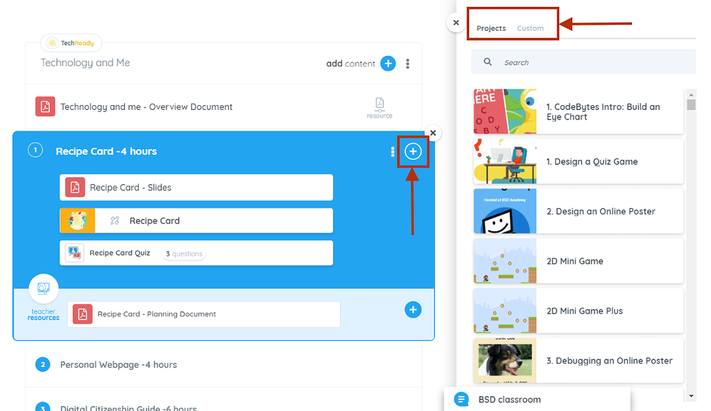The image size is (711, 411).
Task: Click the BSD classroom chat icon
Action: point(460,399)
